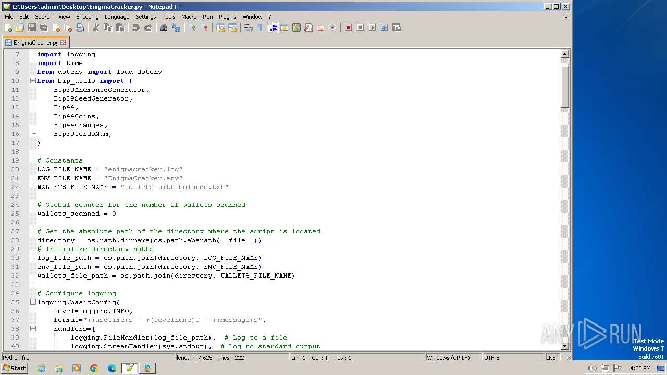Close the current document via toolbar icon
This screenshot has width=667, height=375.
tap(56, 28)
